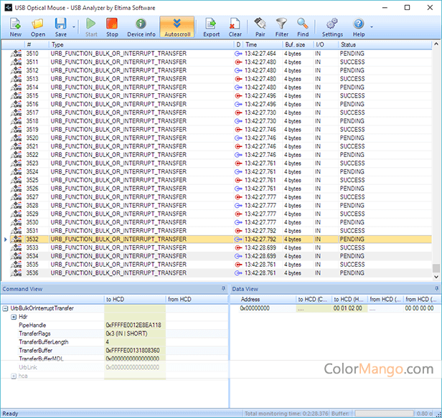Select the highlighted packet row 3532
This screenshot has width=442, height=418.
pos(221,239)
